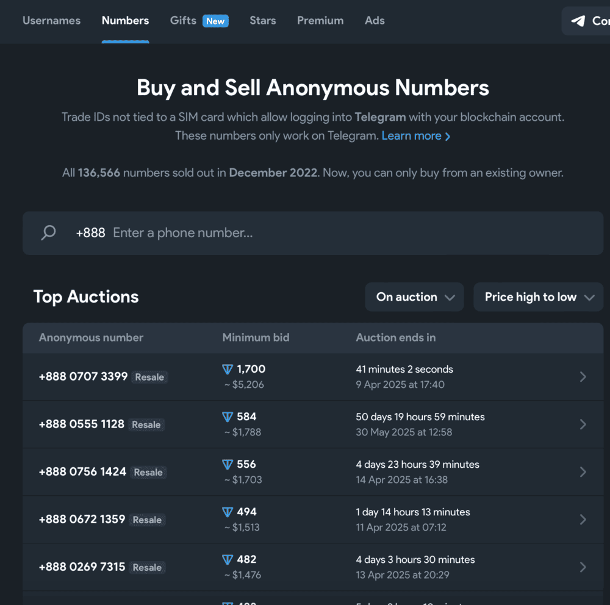Click "41 minutes 2 seconds" countdown
This screenshot has height=605, width=610.
[404, 369]
